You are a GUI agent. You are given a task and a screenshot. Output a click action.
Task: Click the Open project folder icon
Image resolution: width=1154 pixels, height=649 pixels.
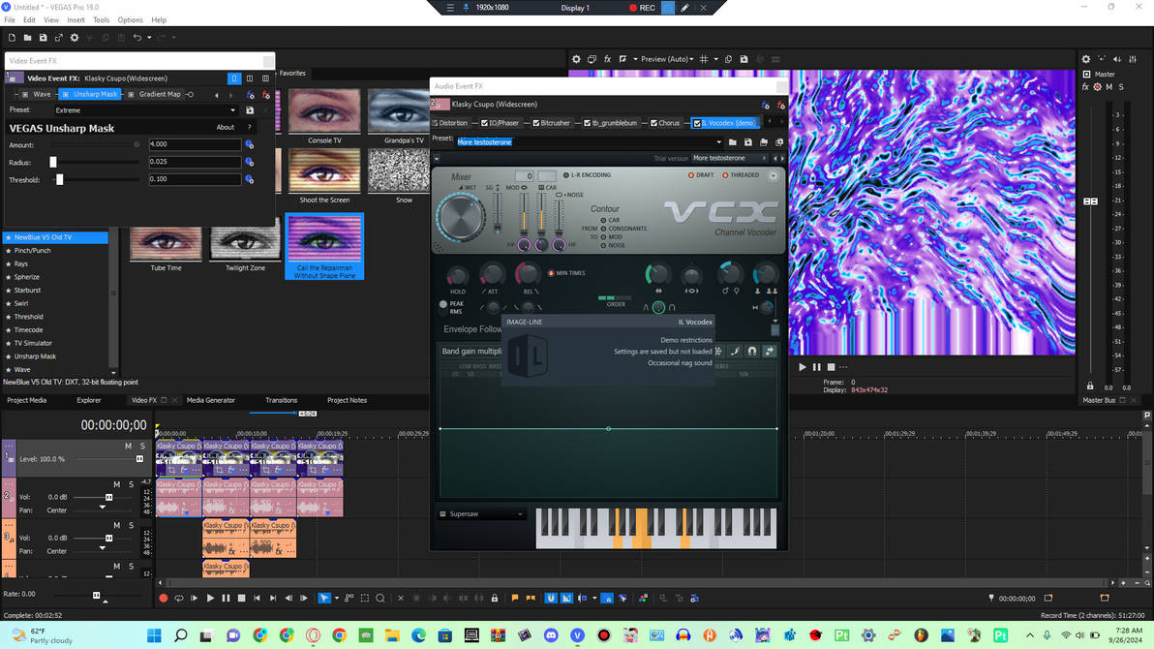[x=27, y=38]
